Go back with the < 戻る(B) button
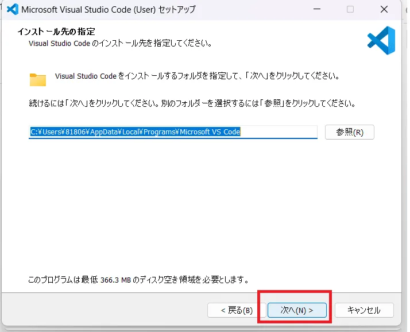 pyautogui.click(x=237, y=310)
